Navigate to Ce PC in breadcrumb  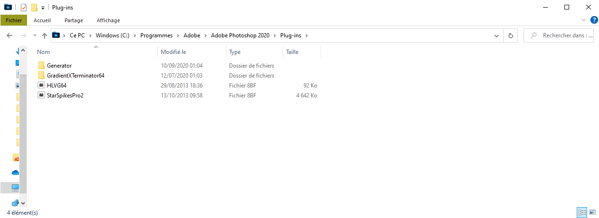point(77,35)
